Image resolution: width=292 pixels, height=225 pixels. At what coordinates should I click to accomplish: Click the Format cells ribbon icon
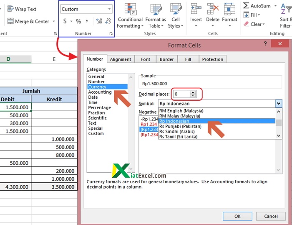click(x=229, y=9)
